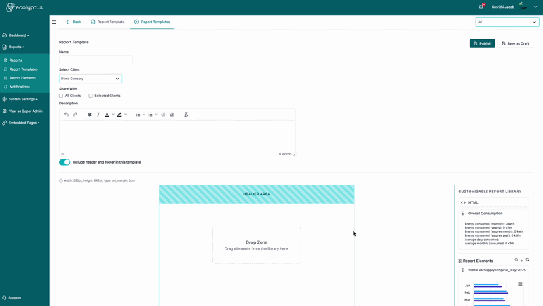Click the Support link

pos(14,298)
